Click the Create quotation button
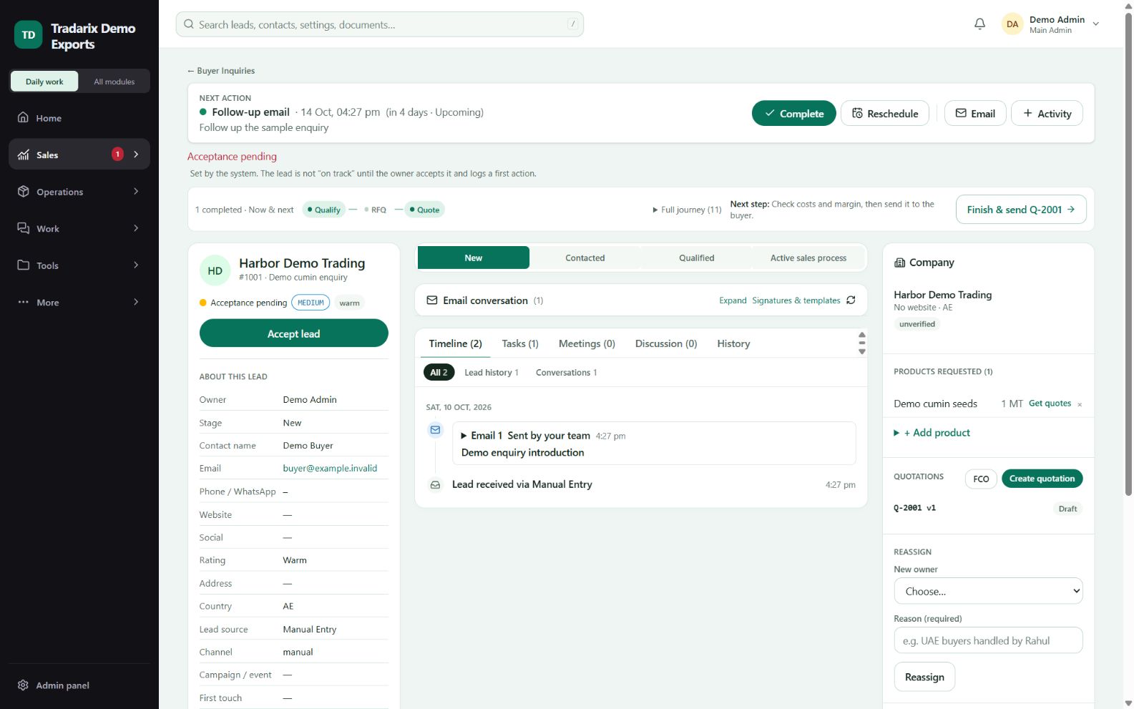The width and height of the screenshot is (1134, 709). [1042, 479]
